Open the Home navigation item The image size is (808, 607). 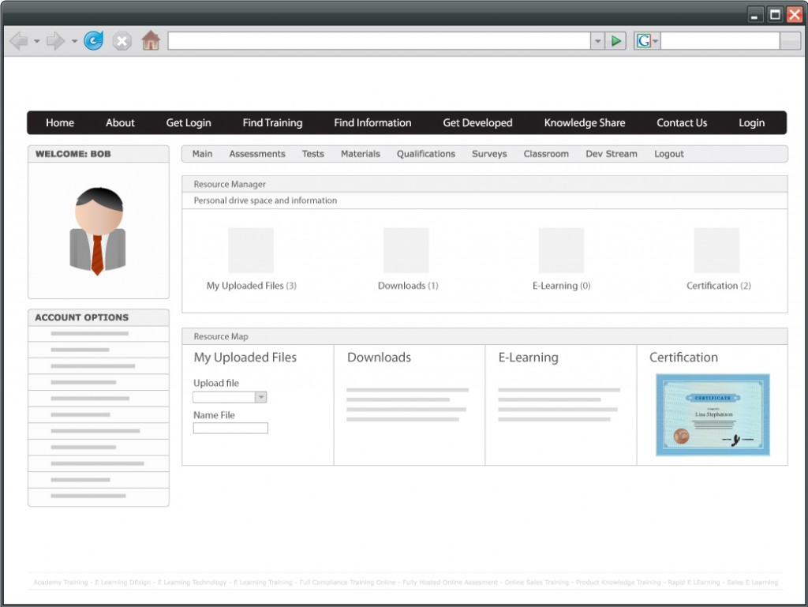click(x=60, y=122)
